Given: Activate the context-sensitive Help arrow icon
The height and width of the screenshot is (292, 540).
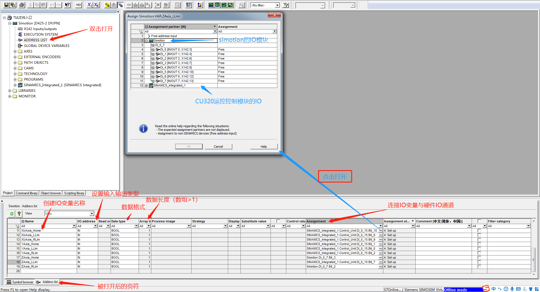Looking at the screenshot, I should coord(67,5).
